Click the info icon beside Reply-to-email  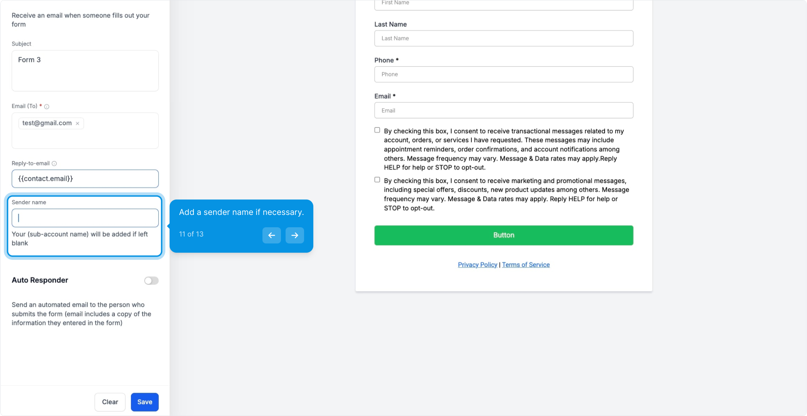coord(54,164)
